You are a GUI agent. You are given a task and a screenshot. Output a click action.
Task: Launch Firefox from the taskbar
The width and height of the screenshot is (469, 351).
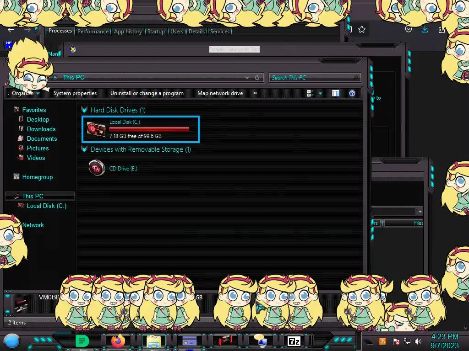[x=118, y=341]
